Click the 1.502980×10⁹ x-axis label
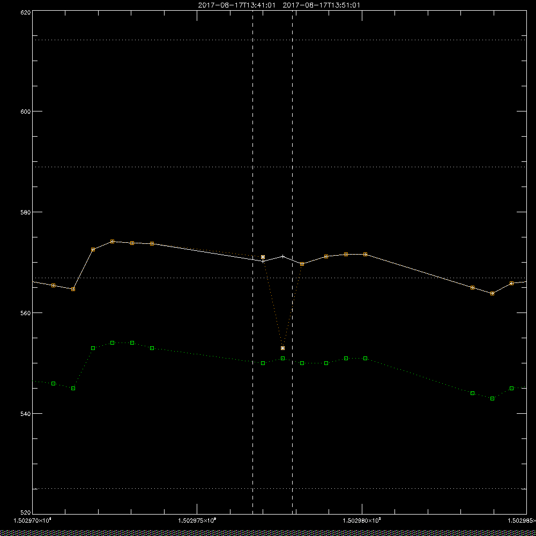Screen dimensions: 536x536 pyautogui.click(x=362, y=520)
